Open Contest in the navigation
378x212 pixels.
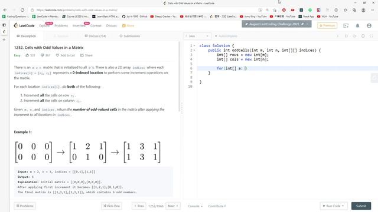click(x=96, y=26)
